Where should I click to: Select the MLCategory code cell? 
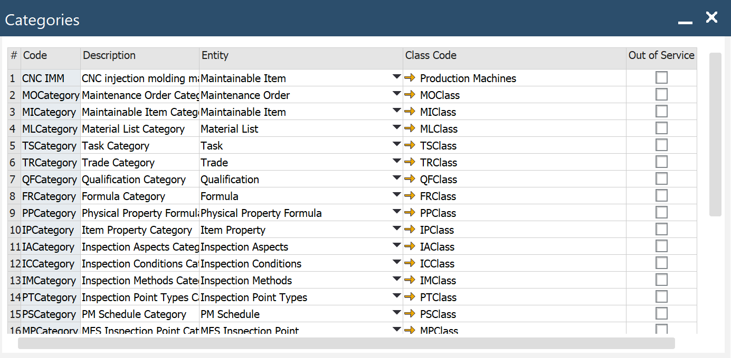51,129
